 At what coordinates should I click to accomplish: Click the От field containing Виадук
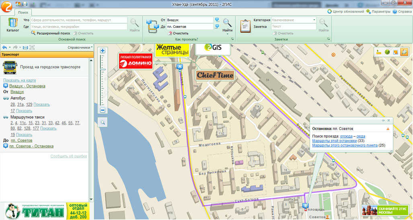click(190, 20)
